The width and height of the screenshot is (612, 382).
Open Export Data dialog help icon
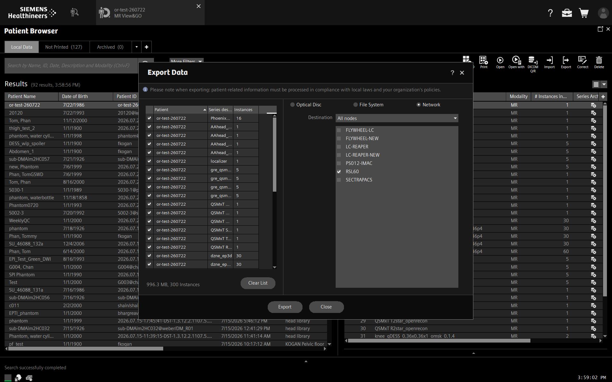(452, 73)
